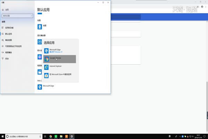Screen dimensions: 208x139
Task: Select Microsoft Edge in the app chooser popup
Action: tap(60, 51)
